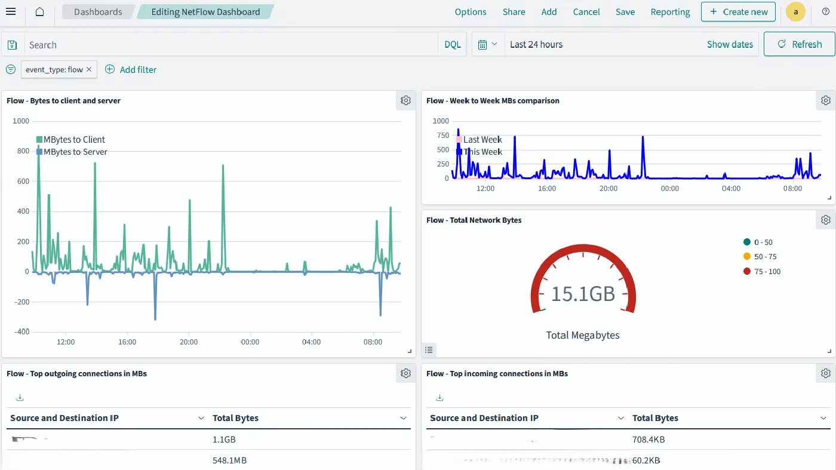Remove the event_type: flow filter
This screenshot has height=470, width=836.
pos(89,69)
